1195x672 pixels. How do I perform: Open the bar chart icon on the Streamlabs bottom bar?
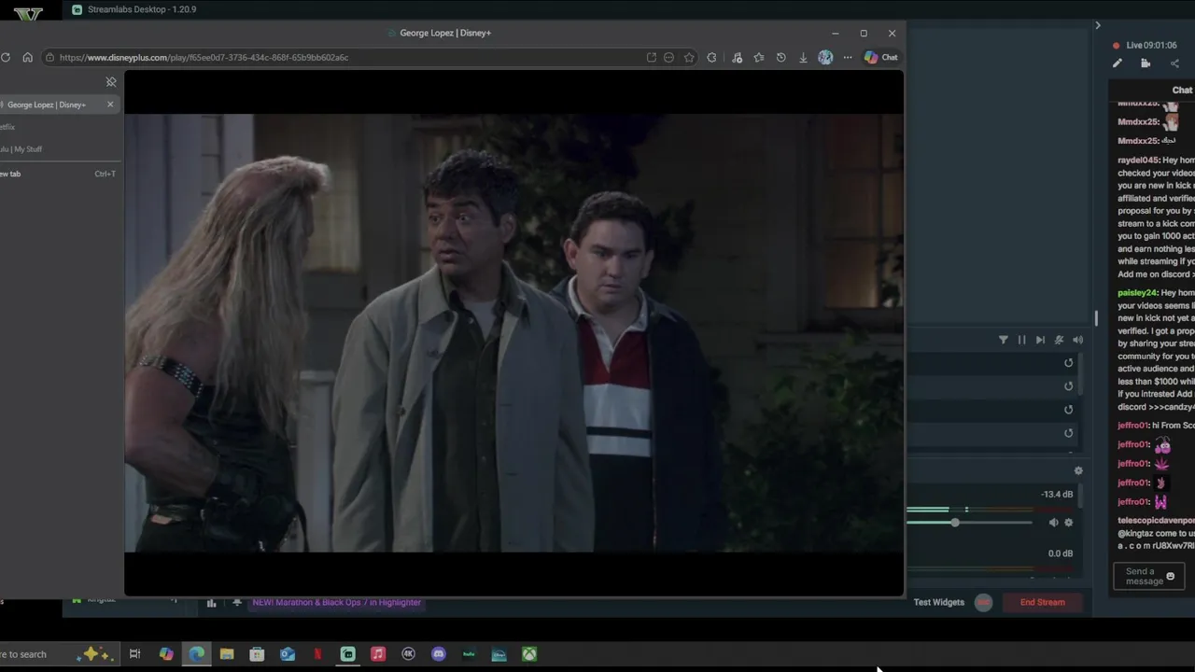[212, 603]
